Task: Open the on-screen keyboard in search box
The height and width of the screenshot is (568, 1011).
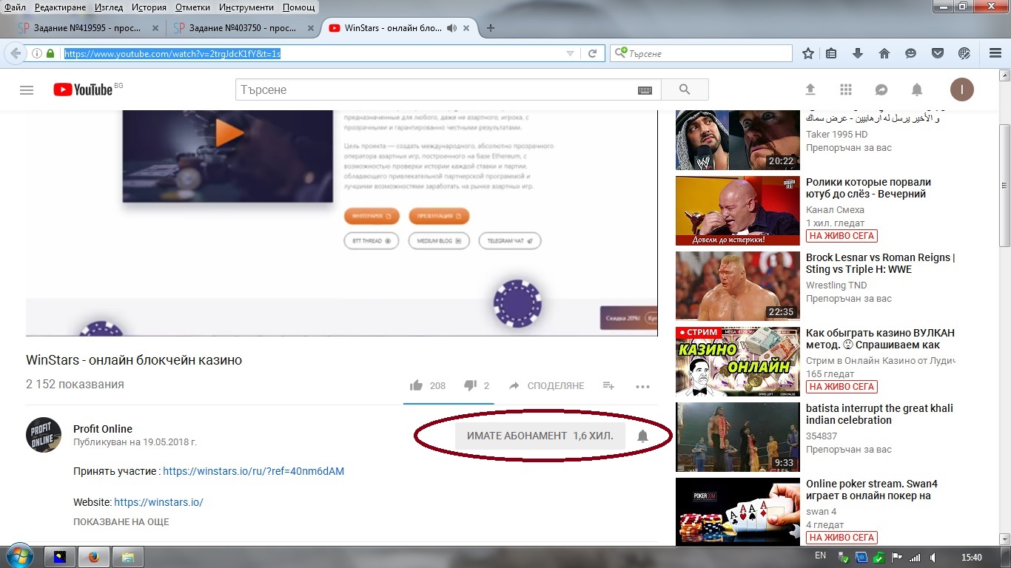Action: [x=645, y=90]
